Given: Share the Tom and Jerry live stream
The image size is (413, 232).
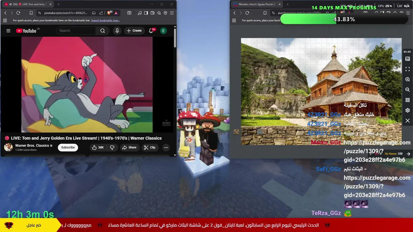Looking at the screenshot, I should 129,147.
